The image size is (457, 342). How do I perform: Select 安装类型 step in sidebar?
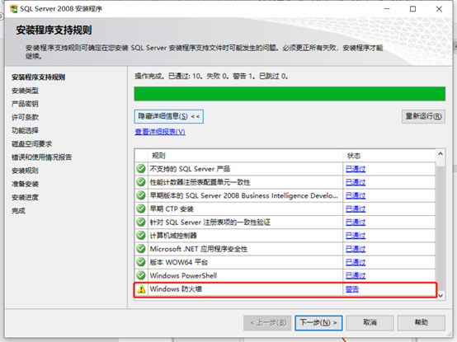point(25,91)
